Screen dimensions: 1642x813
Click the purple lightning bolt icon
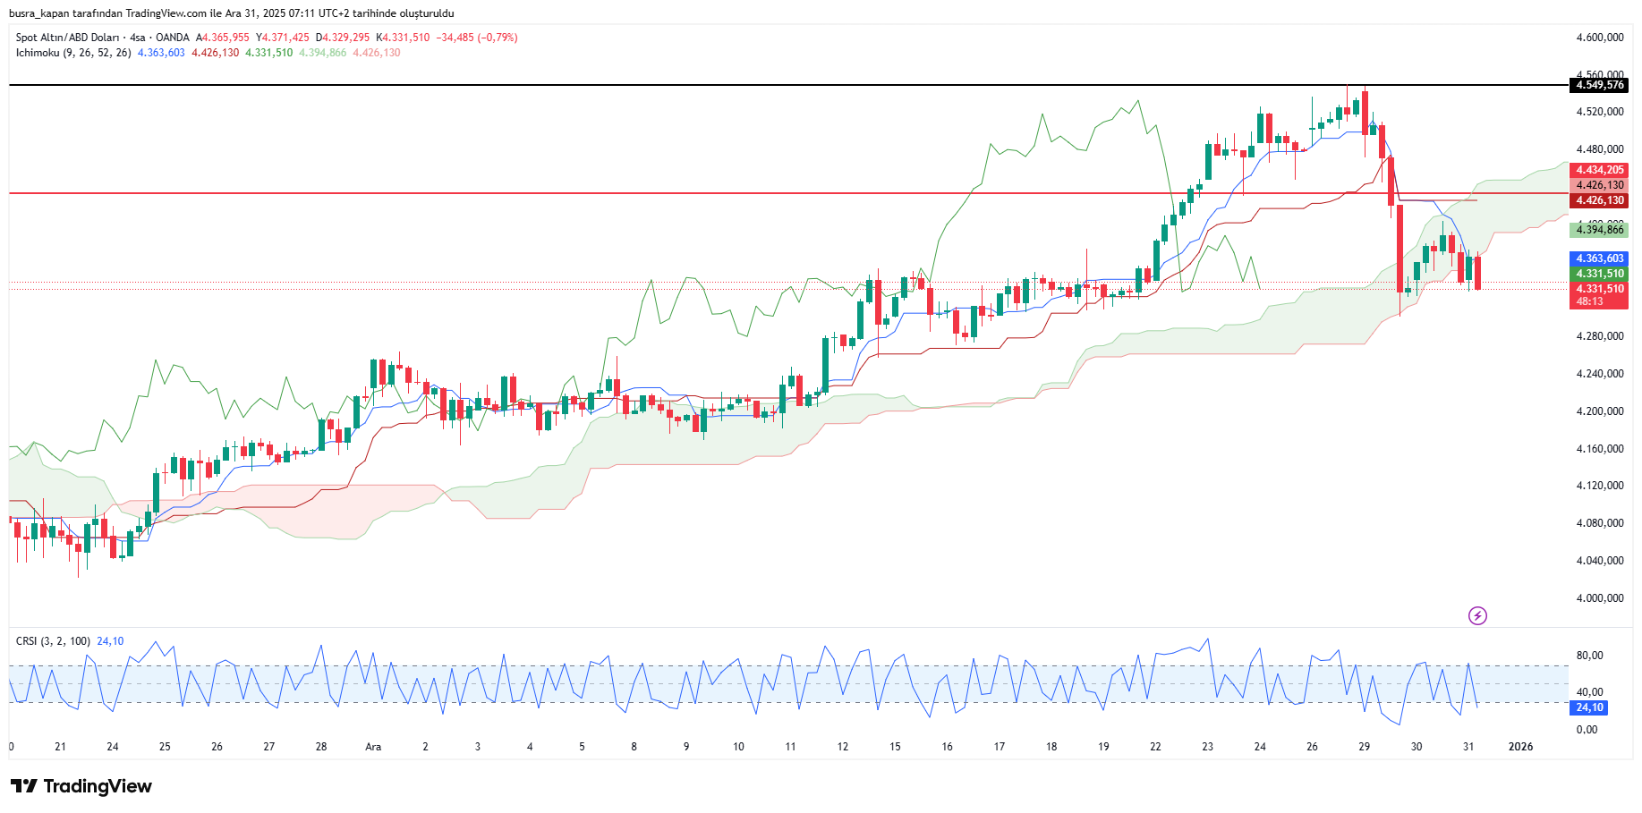[x=1477, y=615]
